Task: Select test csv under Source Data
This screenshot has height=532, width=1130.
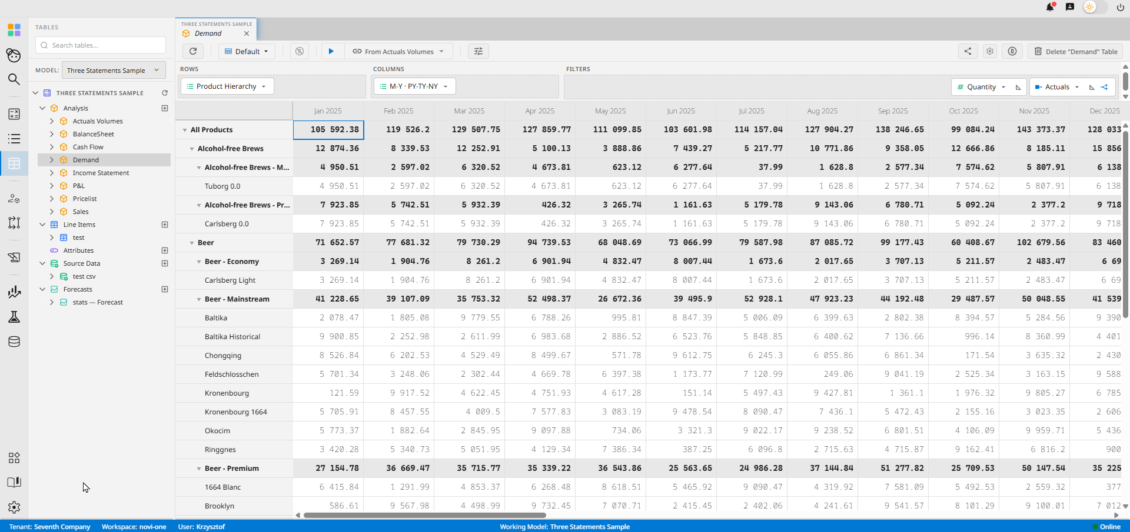Action: tap(84, 276)
